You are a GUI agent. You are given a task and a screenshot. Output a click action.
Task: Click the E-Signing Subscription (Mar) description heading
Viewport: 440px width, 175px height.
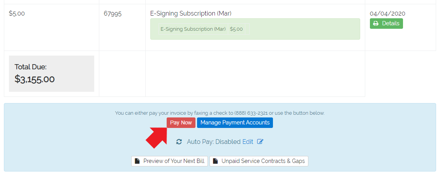point(191,14)
